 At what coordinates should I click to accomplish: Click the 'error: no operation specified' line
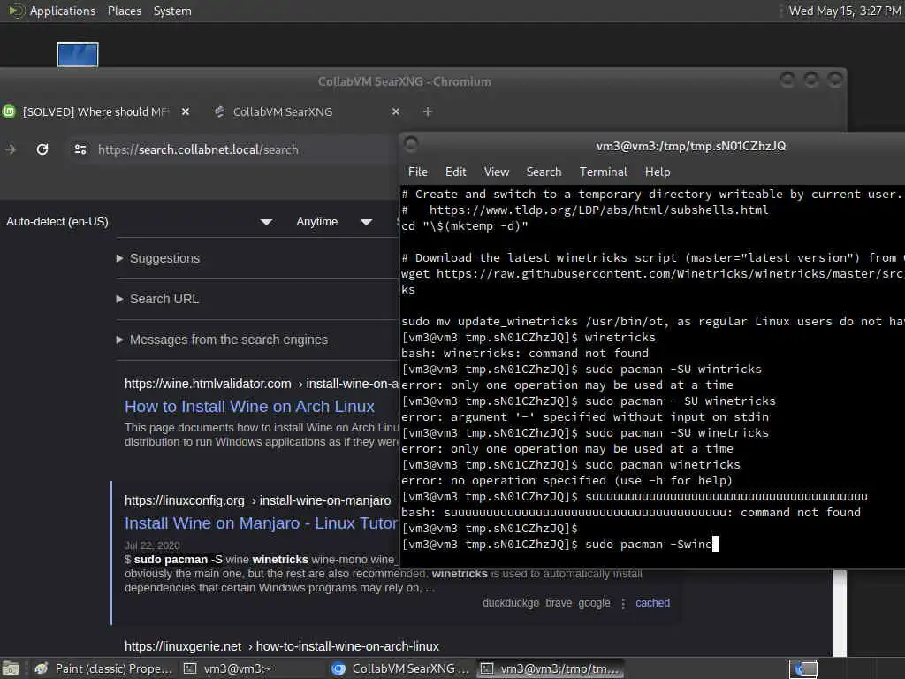click(x=567, y=480)
